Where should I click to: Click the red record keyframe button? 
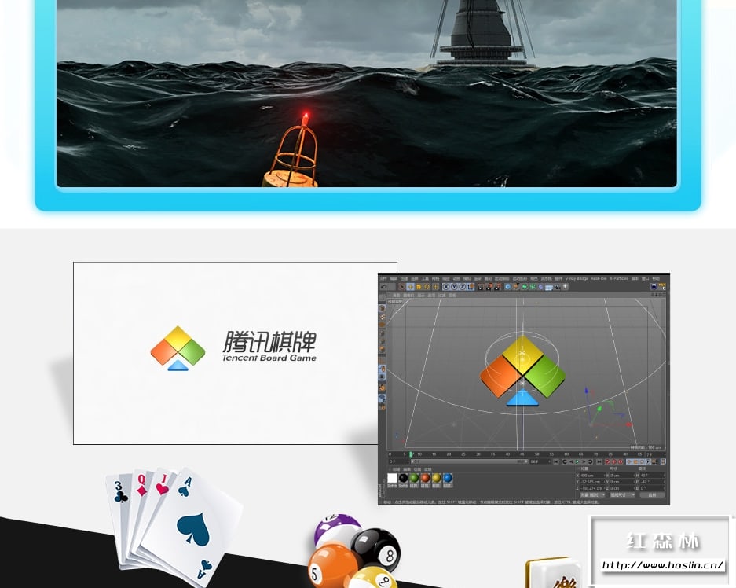click(608, 461)
